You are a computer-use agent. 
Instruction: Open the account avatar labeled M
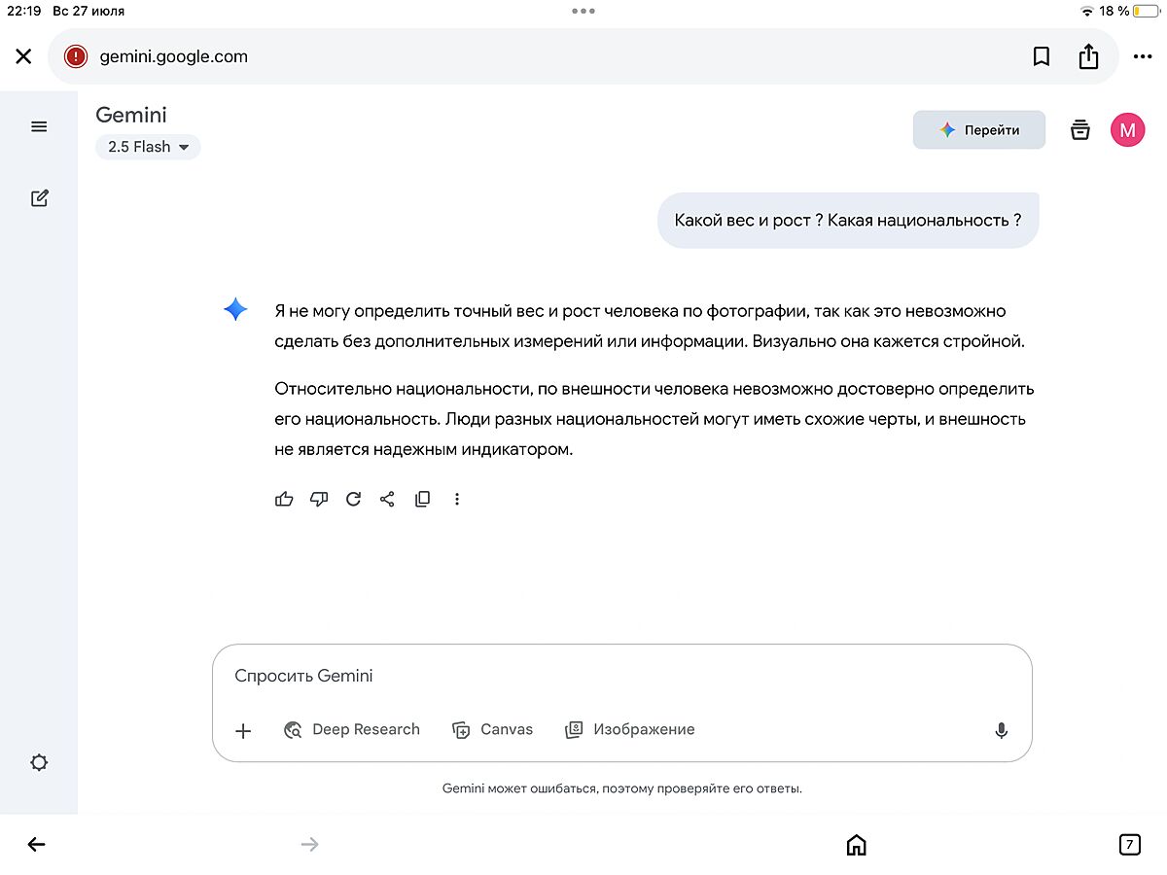coord(1127,129)
